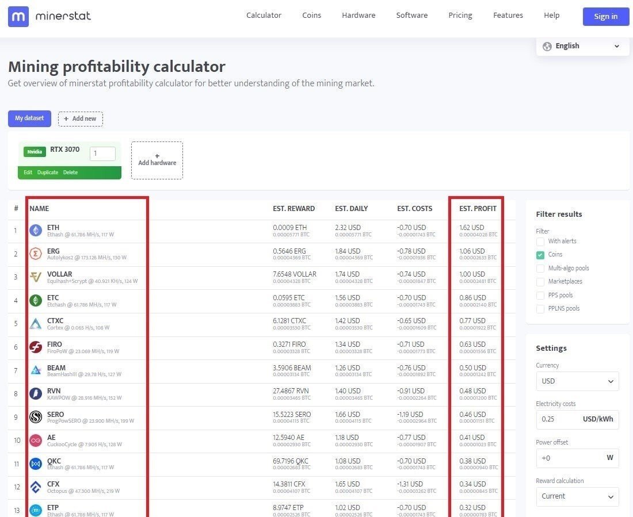The width and height of the screenshot is (633, 517).
Task: Open the Pricing menu item
Action: [460, 16]
